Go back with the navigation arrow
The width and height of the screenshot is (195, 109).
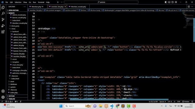(58, 2)
